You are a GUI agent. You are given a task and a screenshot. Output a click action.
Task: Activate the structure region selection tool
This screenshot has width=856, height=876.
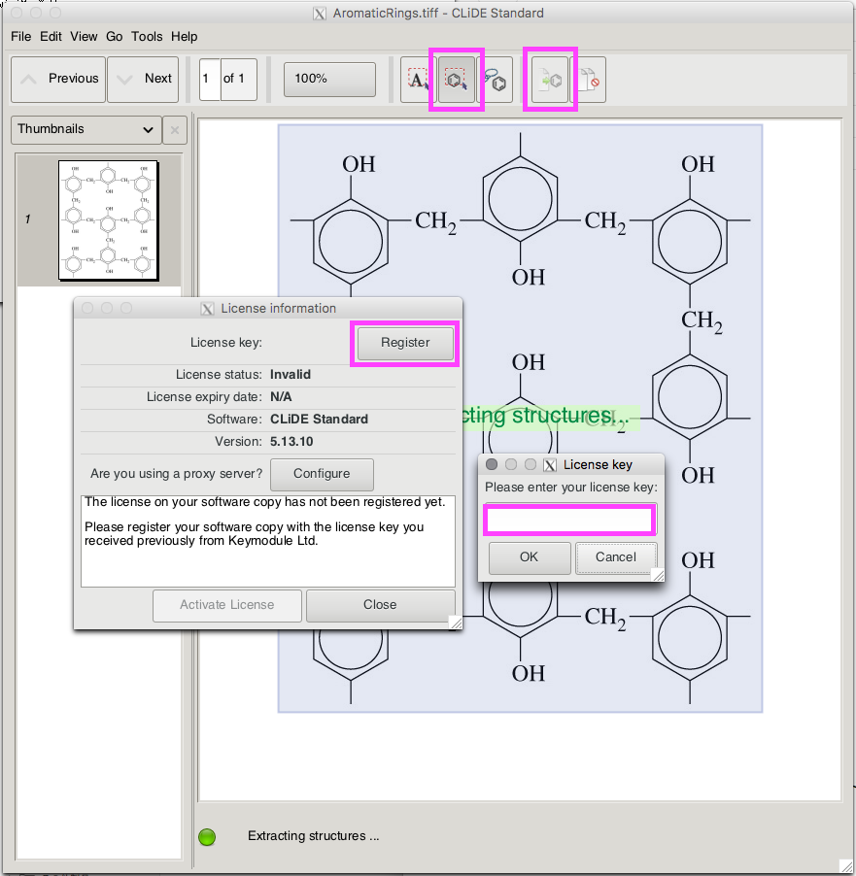point(456,80)
